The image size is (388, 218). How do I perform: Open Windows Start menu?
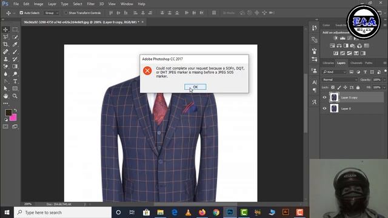7,213
